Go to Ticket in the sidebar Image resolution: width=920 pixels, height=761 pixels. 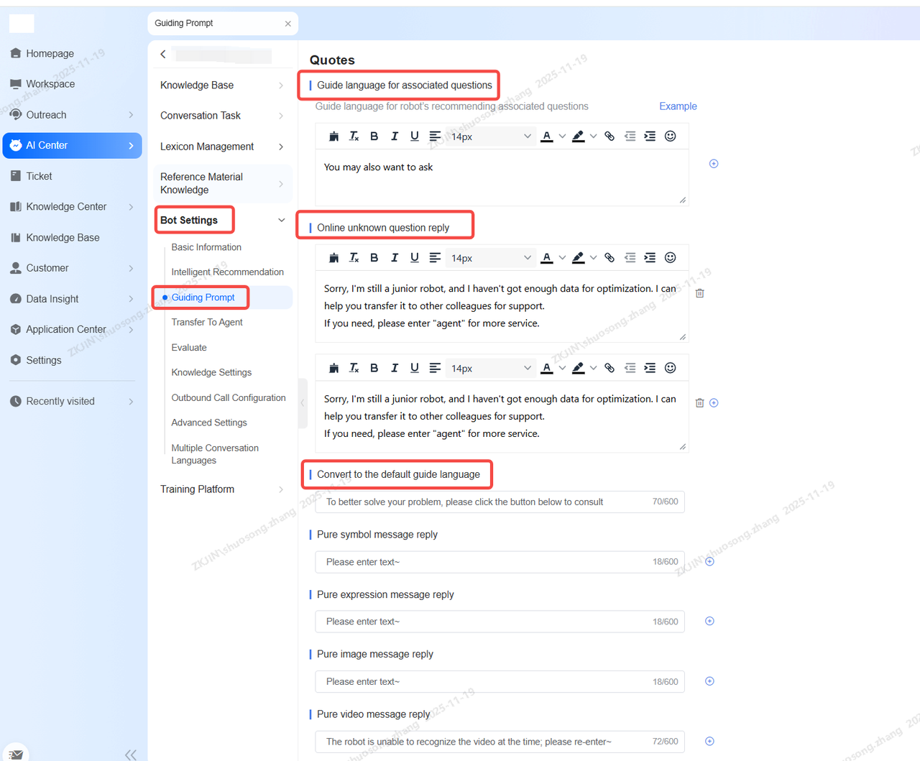point(39,176)
